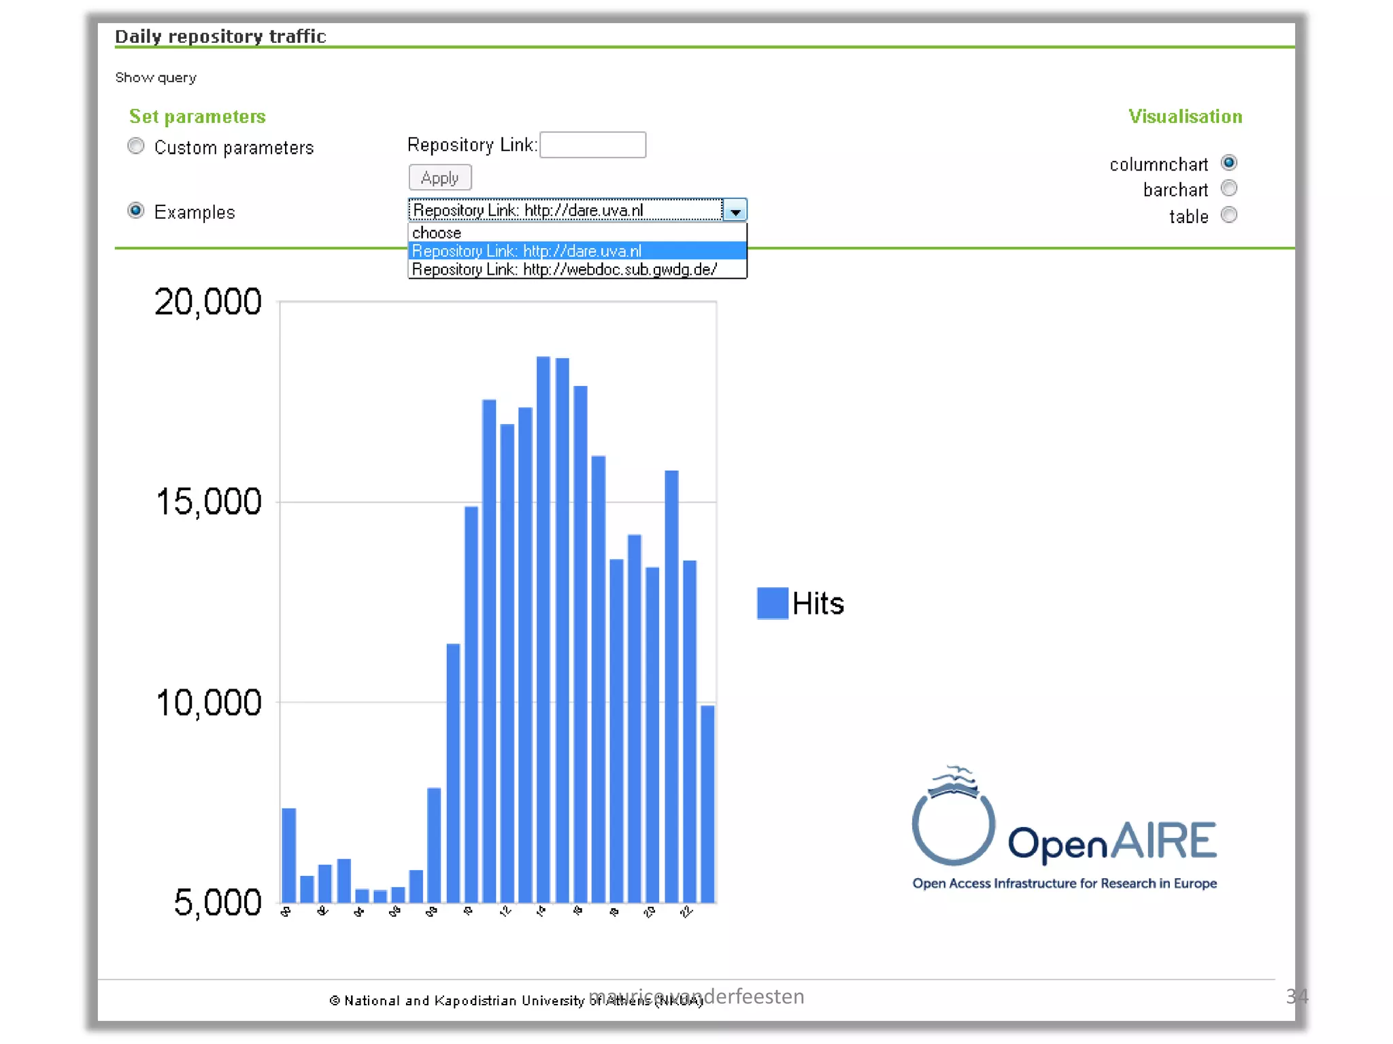This screenshot has height=1044, width=1393.
Task: Click the OpenAIRE wordmark text
Action: coord(1111,841)
